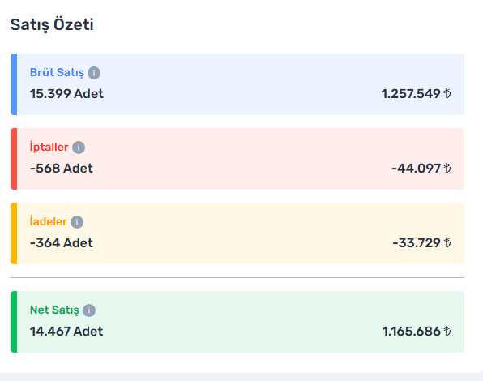Screen dimensions: 483x381
Task: Click the -44.097 ₺ cancellations amount
Action: coord(421,169)
